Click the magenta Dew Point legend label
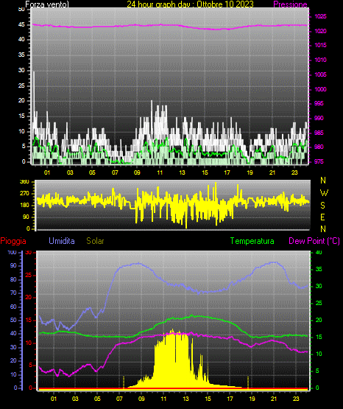343x409 pixels. click(314, 241)
